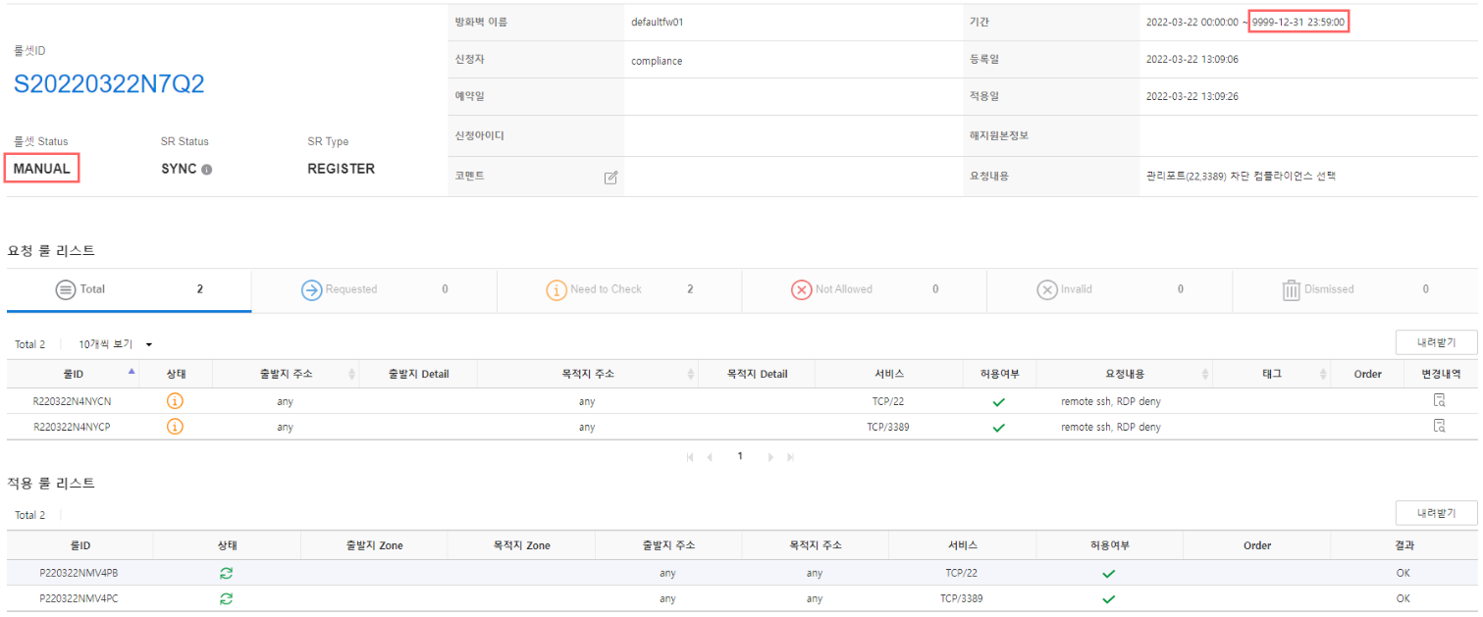
Task: Select applied rule P220322NMV4PC
Action: [79, 598]
